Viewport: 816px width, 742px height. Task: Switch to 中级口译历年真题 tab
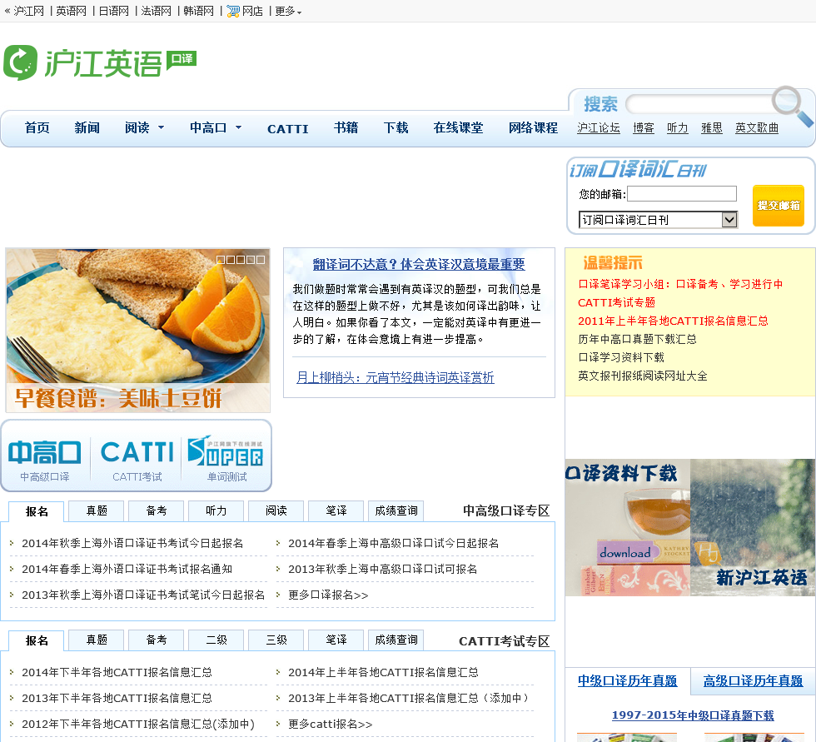627,681
